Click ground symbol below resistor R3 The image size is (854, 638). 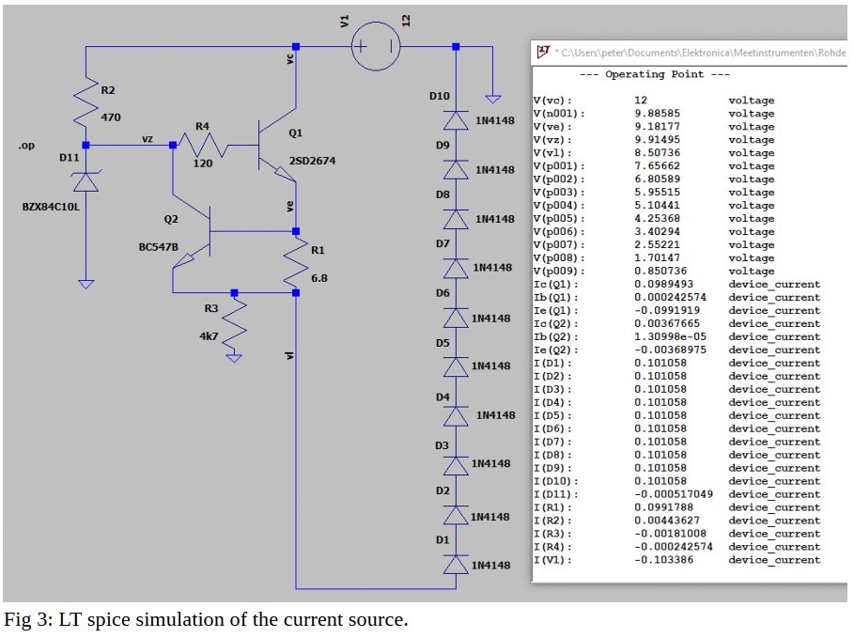(x=234, y=356)
